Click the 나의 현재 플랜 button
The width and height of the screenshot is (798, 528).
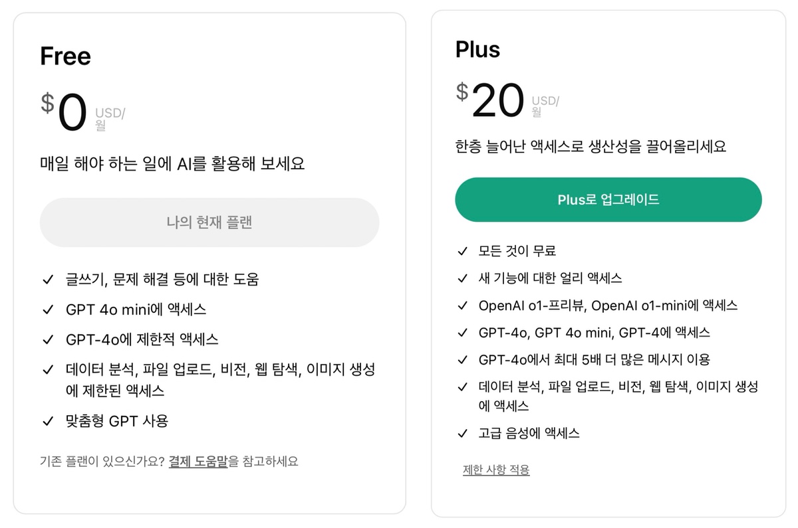209,222
